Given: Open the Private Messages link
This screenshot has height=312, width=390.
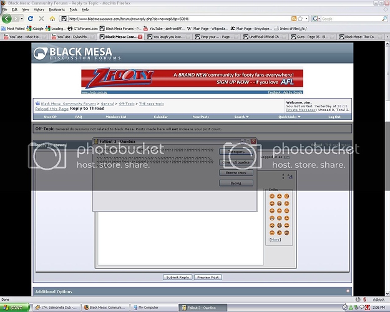Looking at the screenshot, I should pos(301,110).
